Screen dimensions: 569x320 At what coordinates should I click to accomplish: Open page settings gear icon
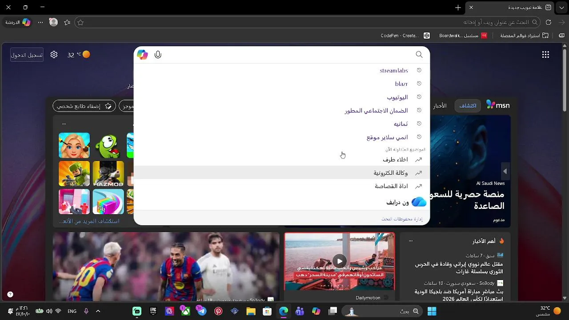54,55
